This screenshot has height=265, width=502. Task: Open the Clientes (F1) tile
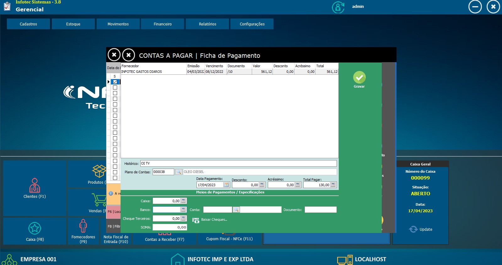point(35,188)
